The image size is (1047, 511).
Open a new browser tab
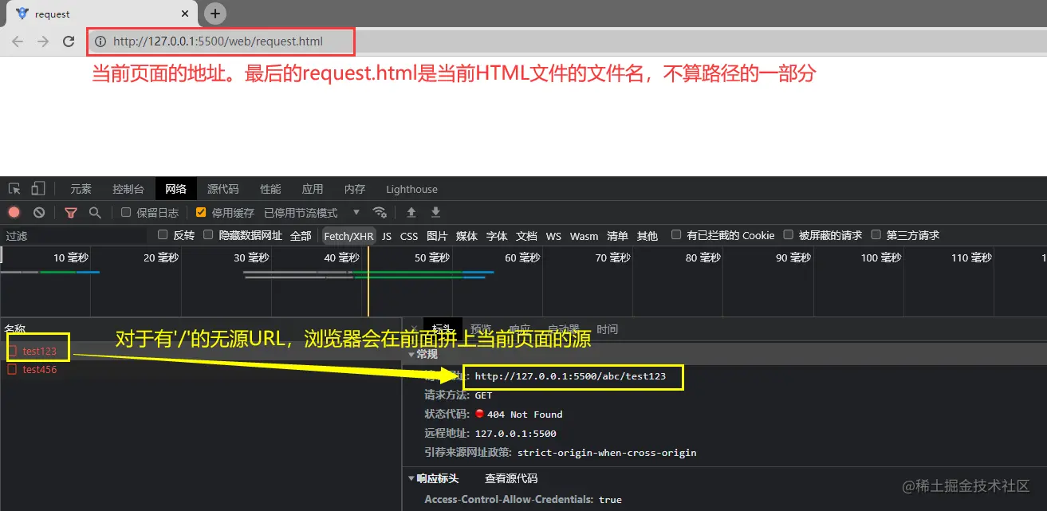click(215, 14)
